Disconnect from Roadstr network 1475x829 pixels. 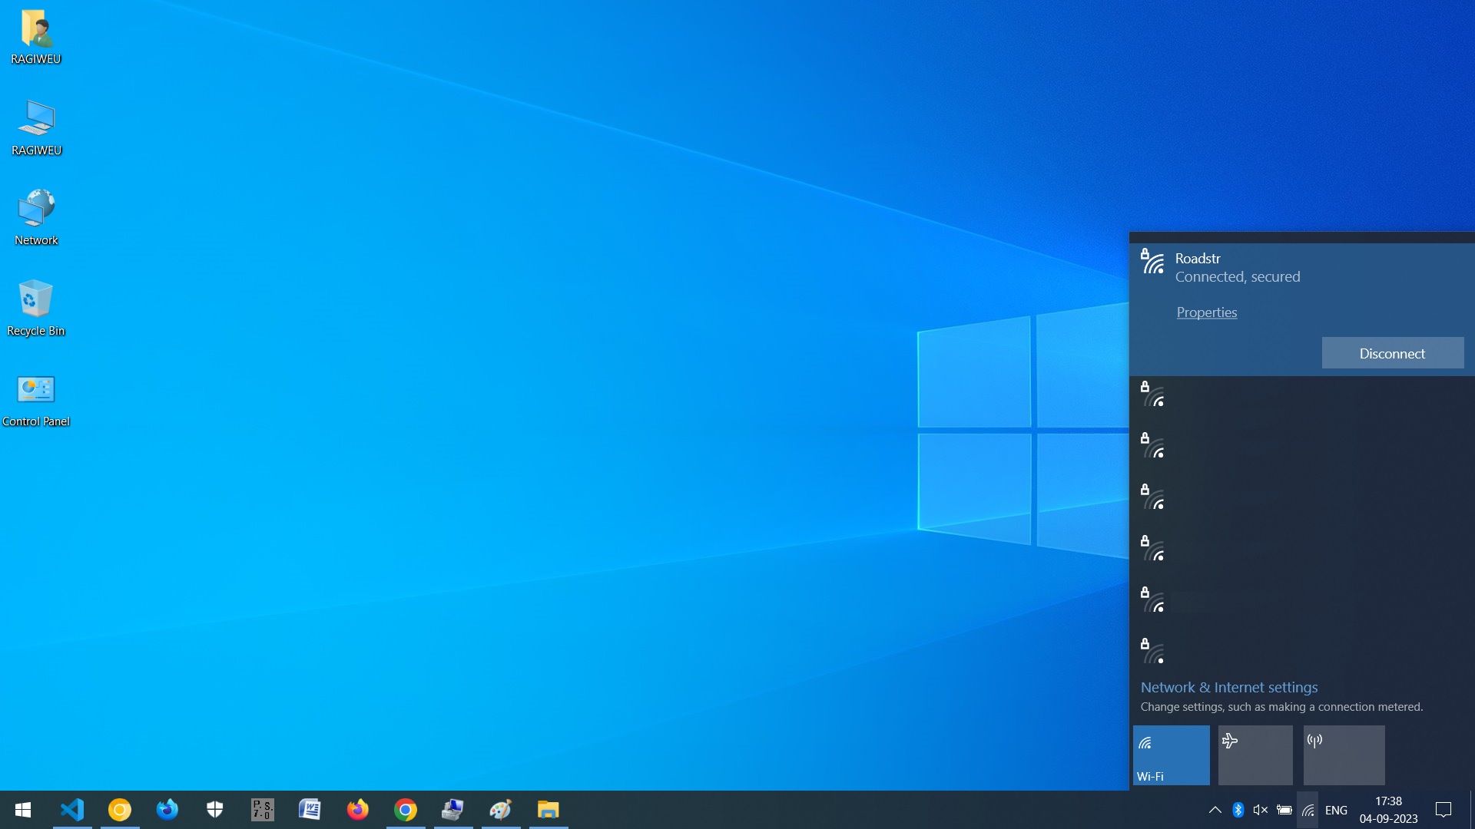1392,353
